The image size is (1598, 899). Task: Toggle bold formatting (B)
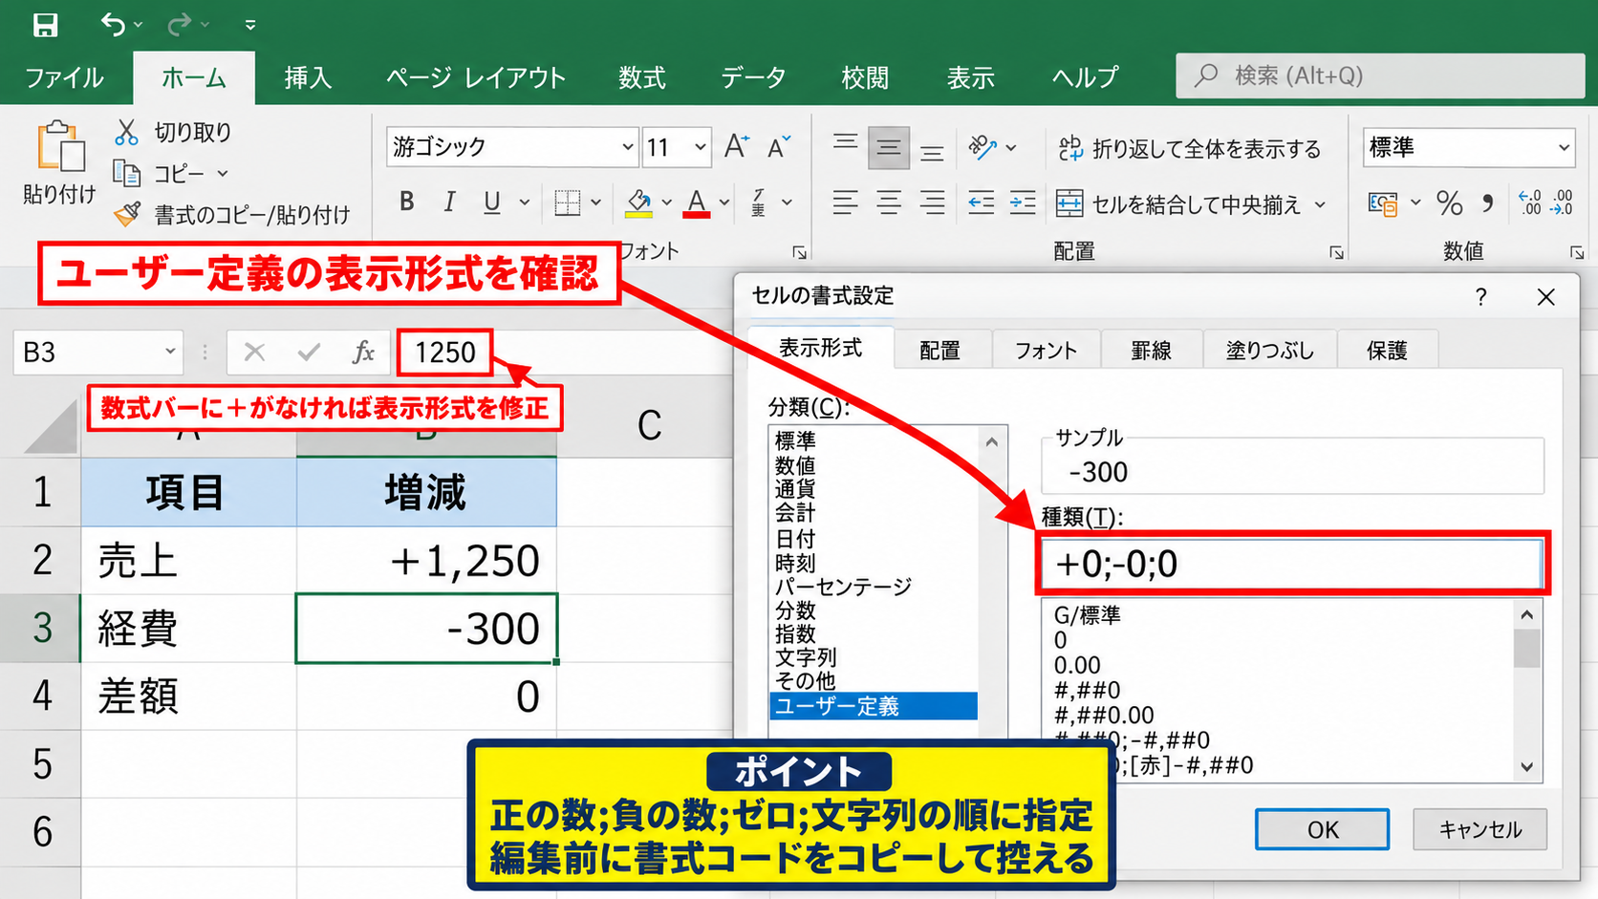407,202
